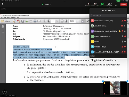Click the page number field
The width and height of the screenshot is (129, 97).
coord(53,21)
